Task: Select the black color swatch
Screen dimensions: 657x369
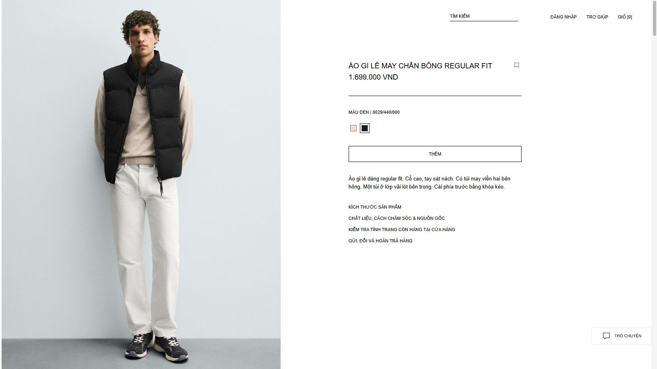Action: tap(365, 128)
